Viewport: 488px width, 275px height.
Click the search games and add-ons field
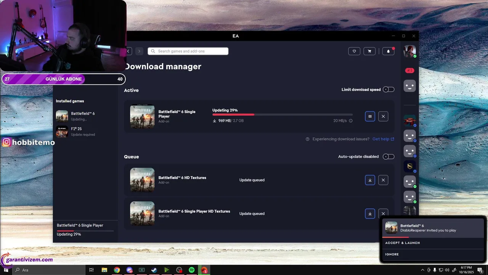coord(188,51)
